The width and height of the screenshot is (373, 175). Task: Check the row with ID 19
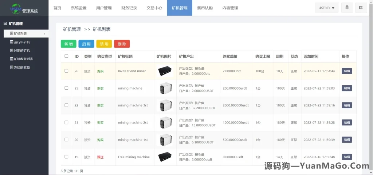coord(66,157)
